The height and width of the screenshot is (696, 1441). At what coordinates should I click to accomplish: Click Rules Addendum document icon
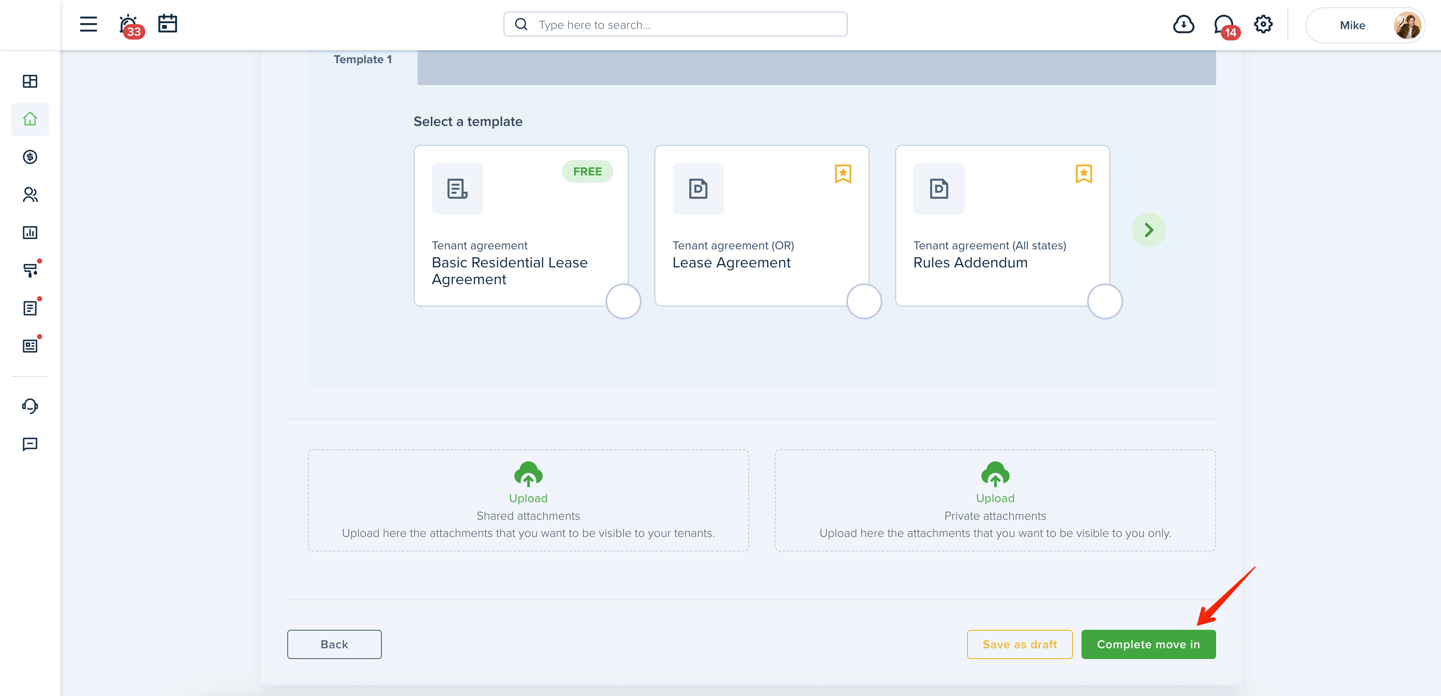click(x=939, y=189)
